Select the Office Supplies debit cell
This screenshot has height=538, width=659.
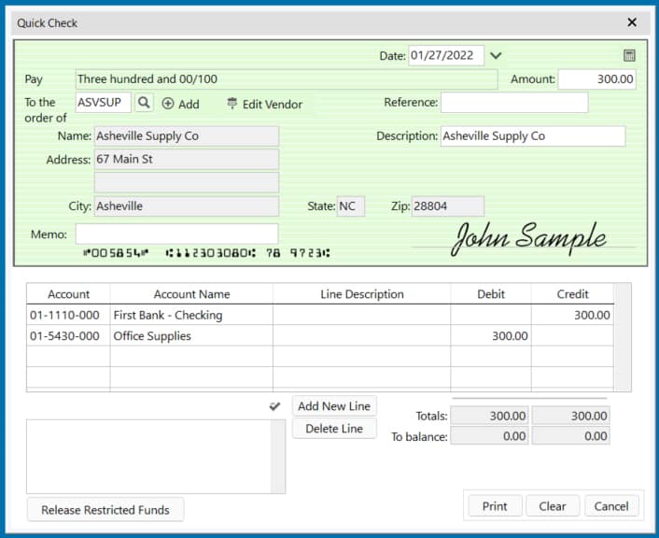click(490, 336)
